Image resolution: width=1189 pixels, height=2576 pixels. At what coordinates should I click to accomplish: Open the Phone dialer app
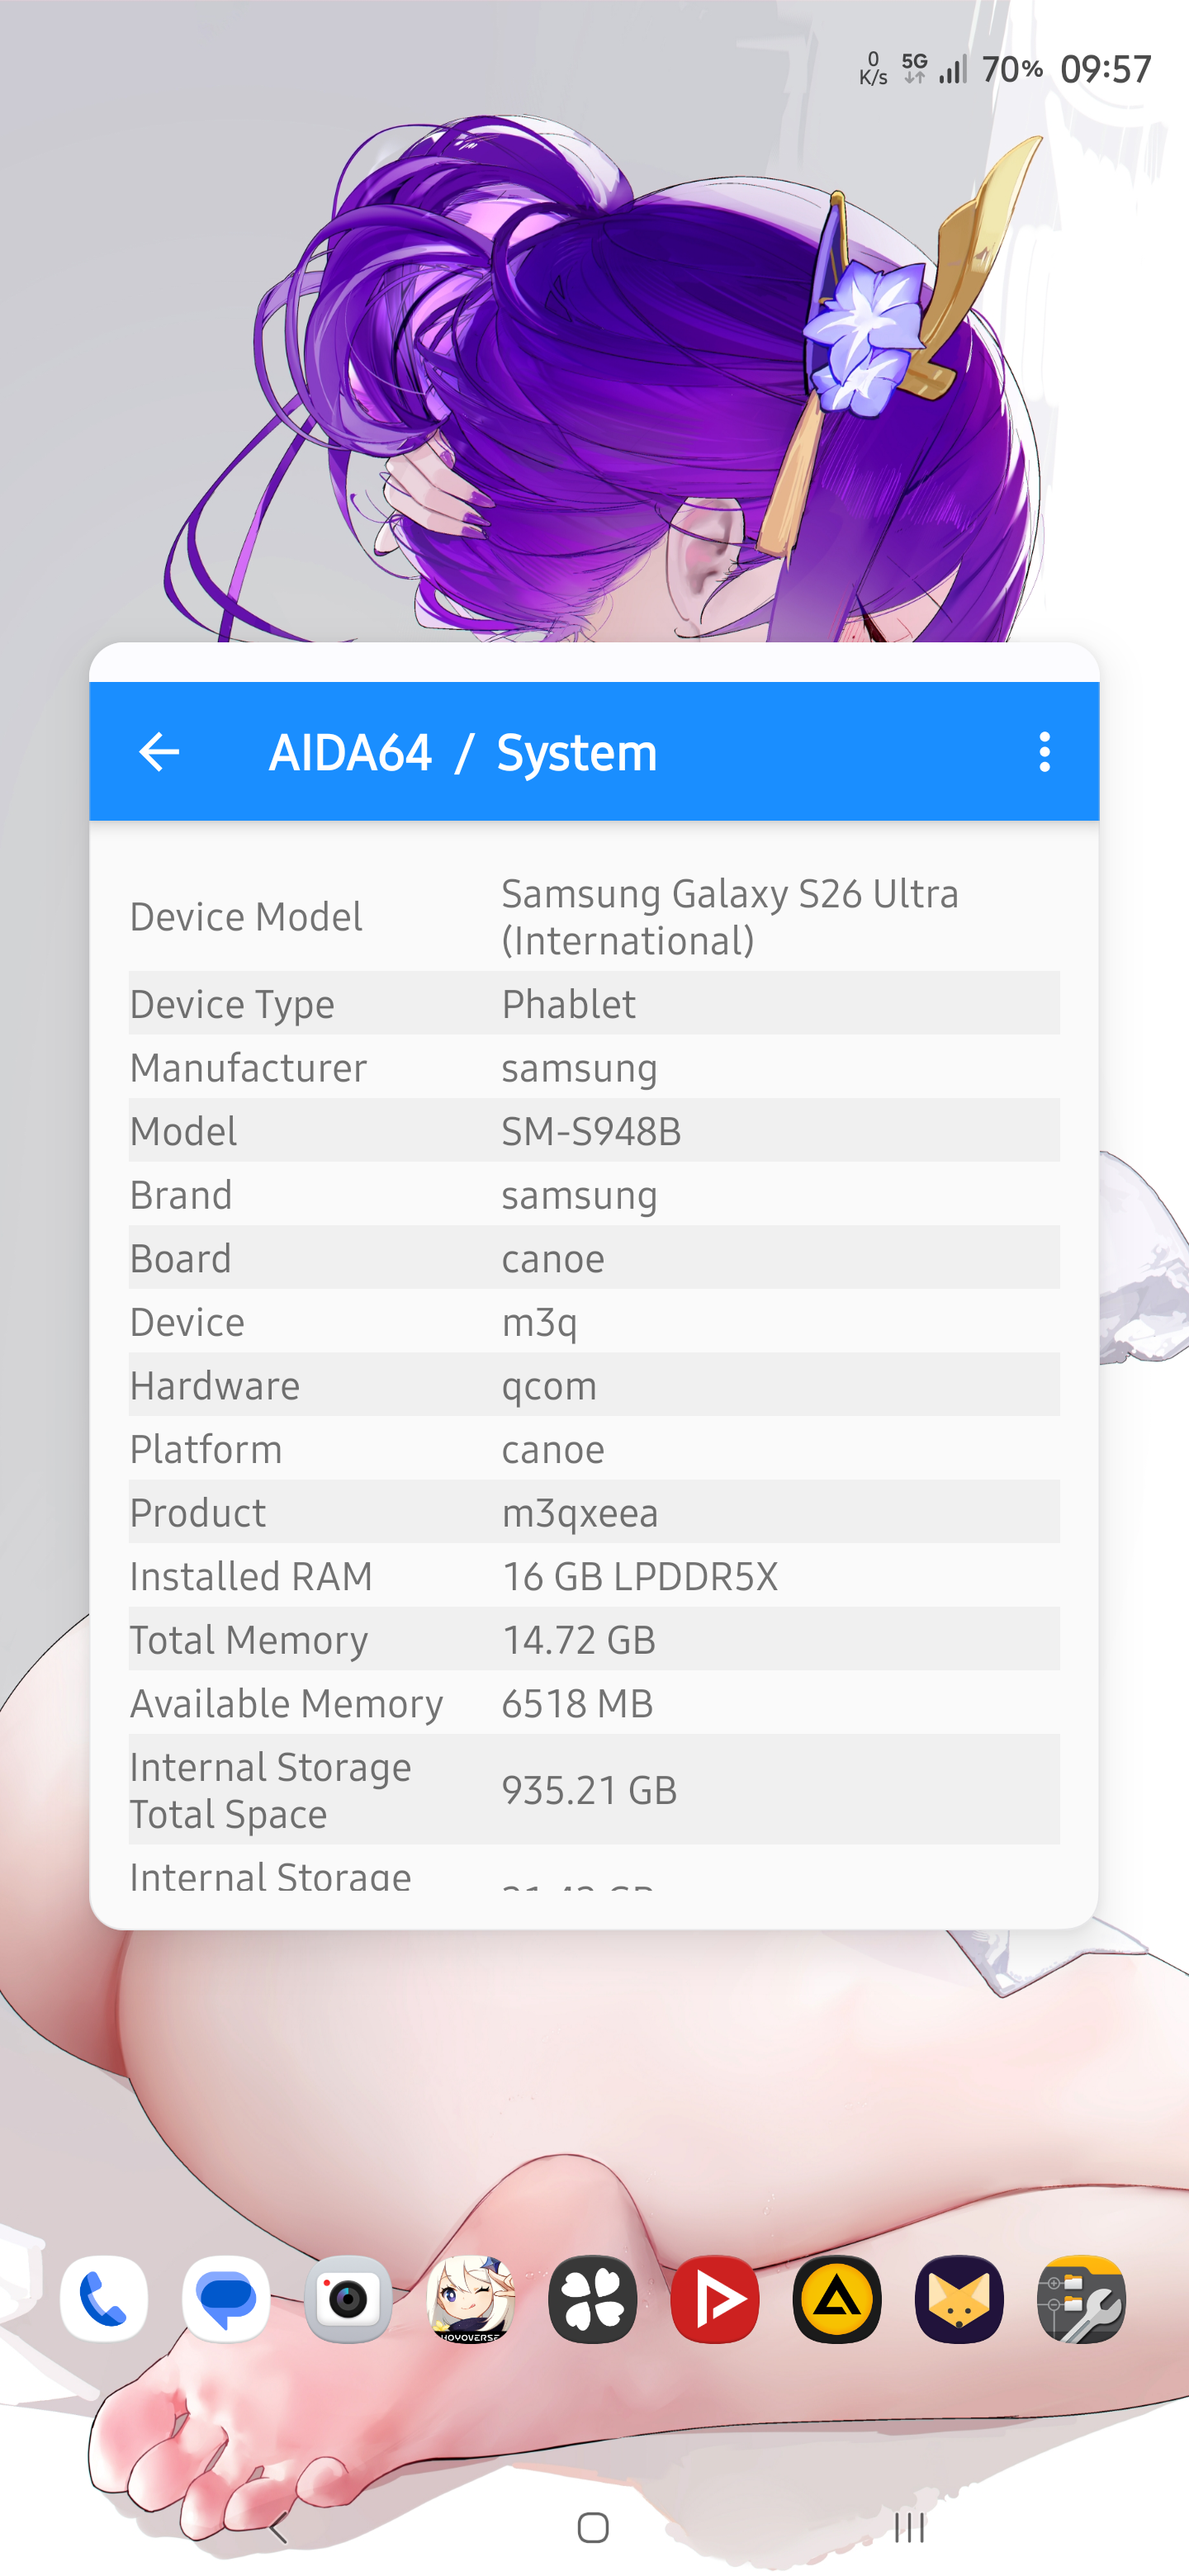point(104,2299)
